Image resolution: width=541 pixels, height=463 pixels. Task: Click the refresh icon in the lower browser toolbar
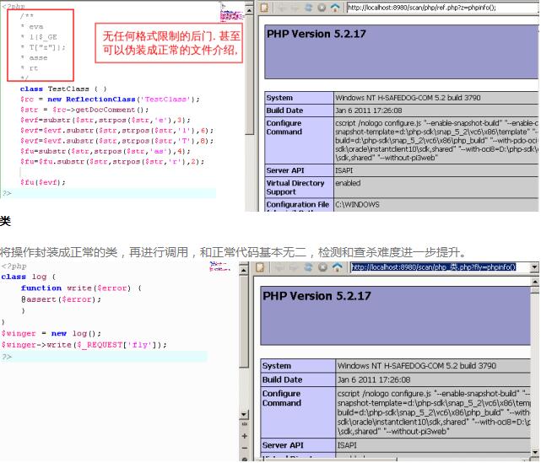tap(308, 267)
